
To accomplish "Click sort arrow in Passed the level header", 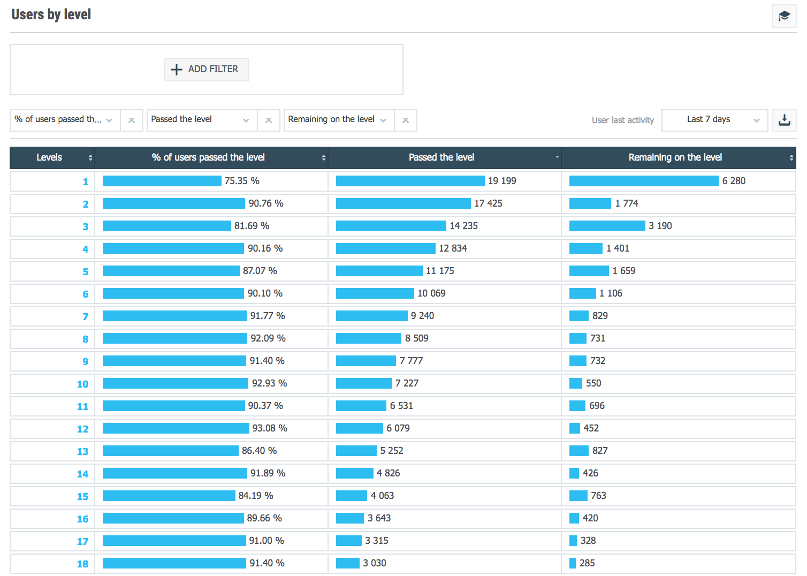I will (557, 157).
